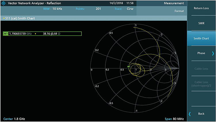This screenshot has width=216, height=122.
Task: Adjust the Span 80 MHz field
Action: click(x=175, y=119)
